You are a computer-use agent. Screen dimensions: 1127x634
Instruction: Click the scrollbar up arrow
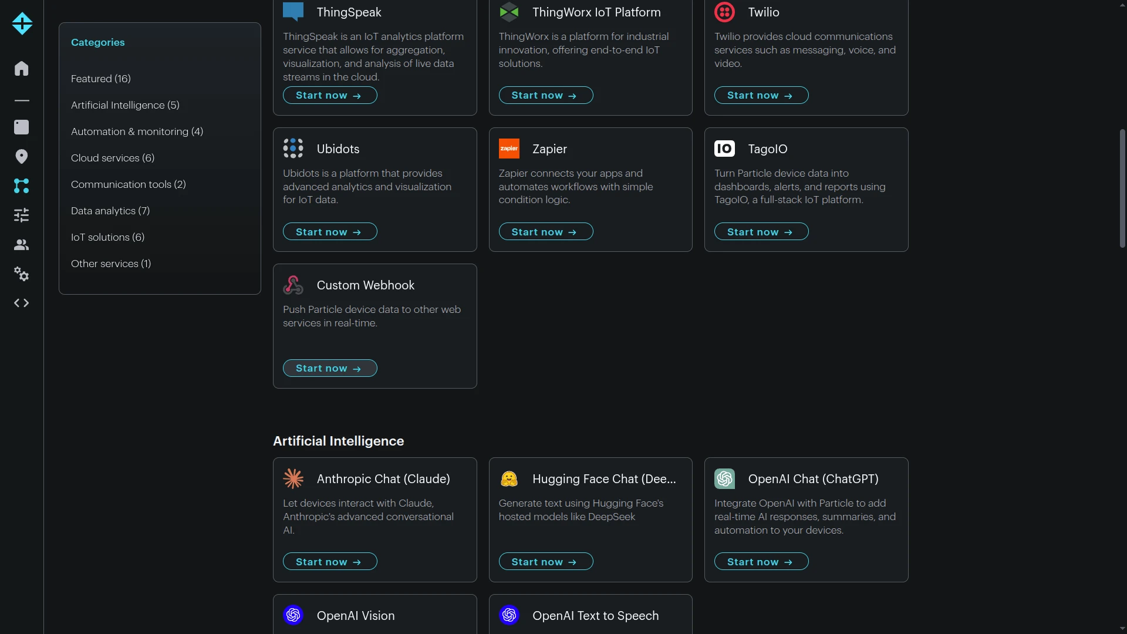point(1122,5)
